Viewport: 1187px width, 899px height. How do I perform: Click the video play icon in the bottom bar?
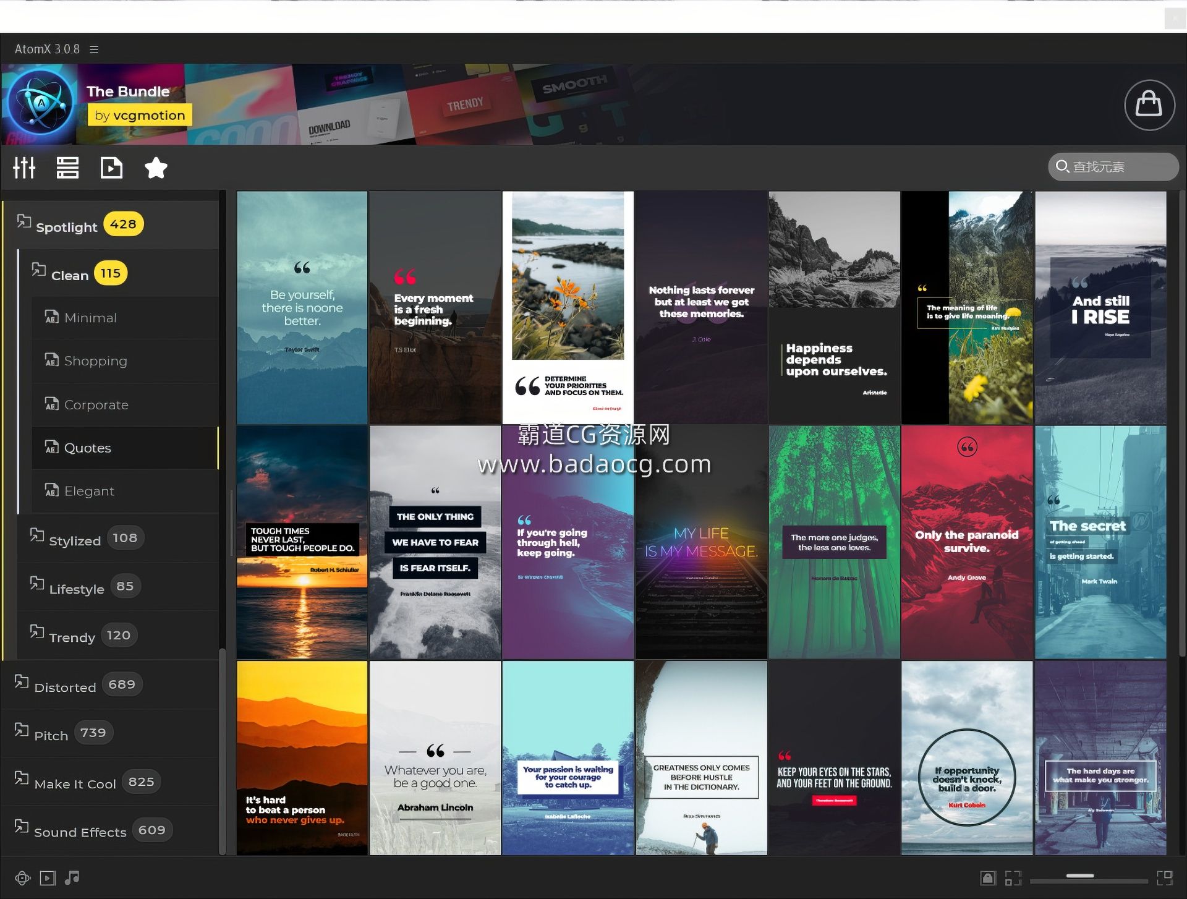tap(48, 878)
